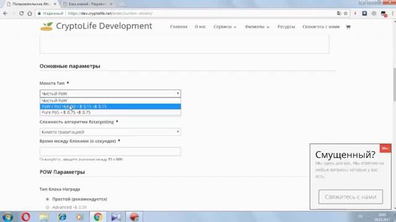Open the О нас menu item
The image size is (396, 222).
click(200, 27)
